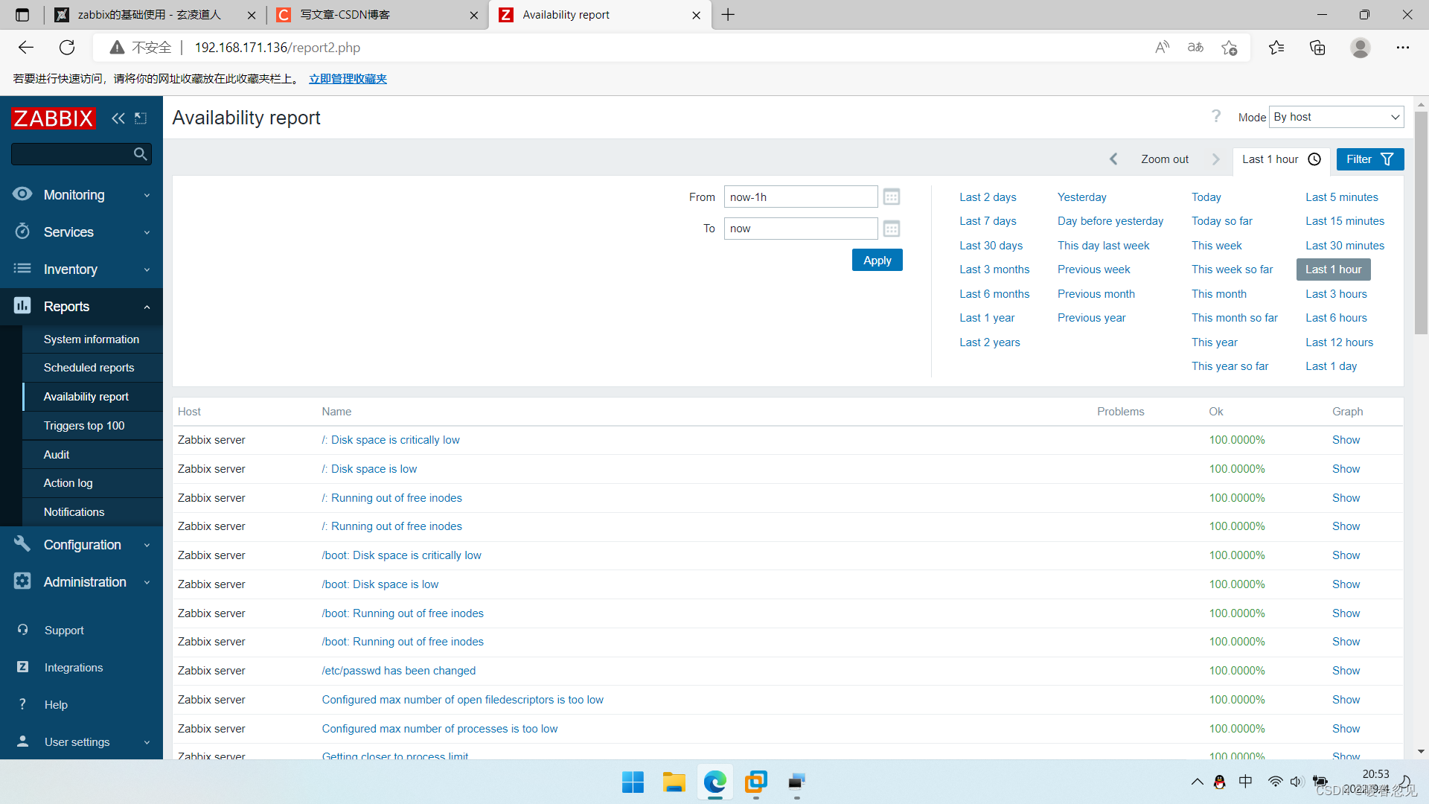
Task: Click the To input field
Action: click(801, 229)
